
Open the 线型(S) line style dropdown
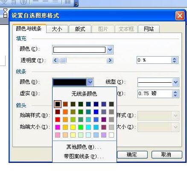[x=175, y=82]
